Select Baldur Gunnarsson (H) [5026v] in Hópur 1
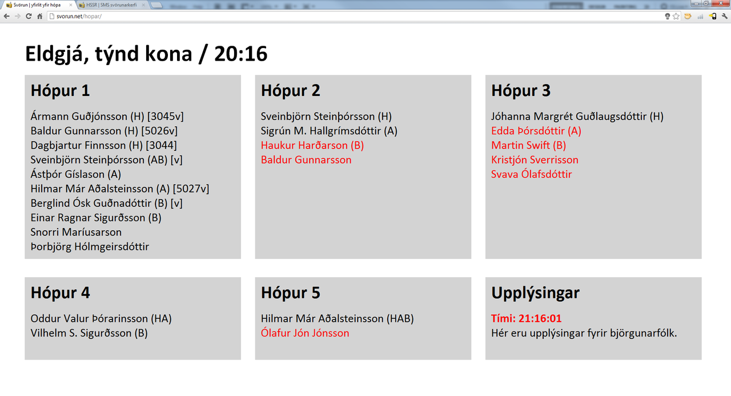731x396 pixels. pyautogui.click(x=105, y=131)
